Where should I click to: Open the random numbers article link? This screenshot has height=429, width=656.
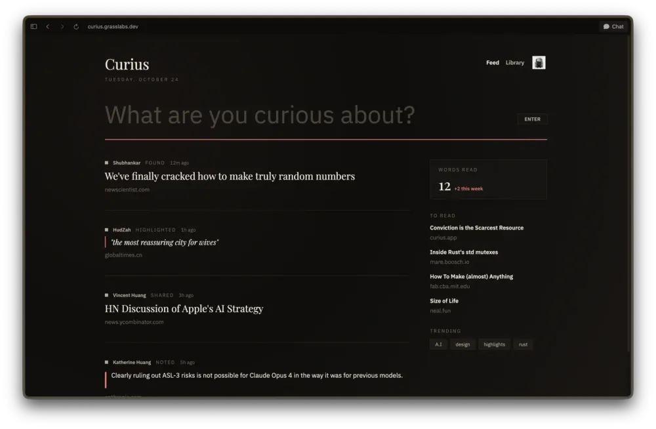point(230,176)
